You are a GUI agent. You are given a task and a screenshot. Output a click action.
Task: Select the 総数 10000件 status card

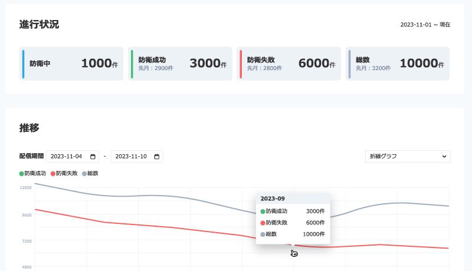pos(397,64)
